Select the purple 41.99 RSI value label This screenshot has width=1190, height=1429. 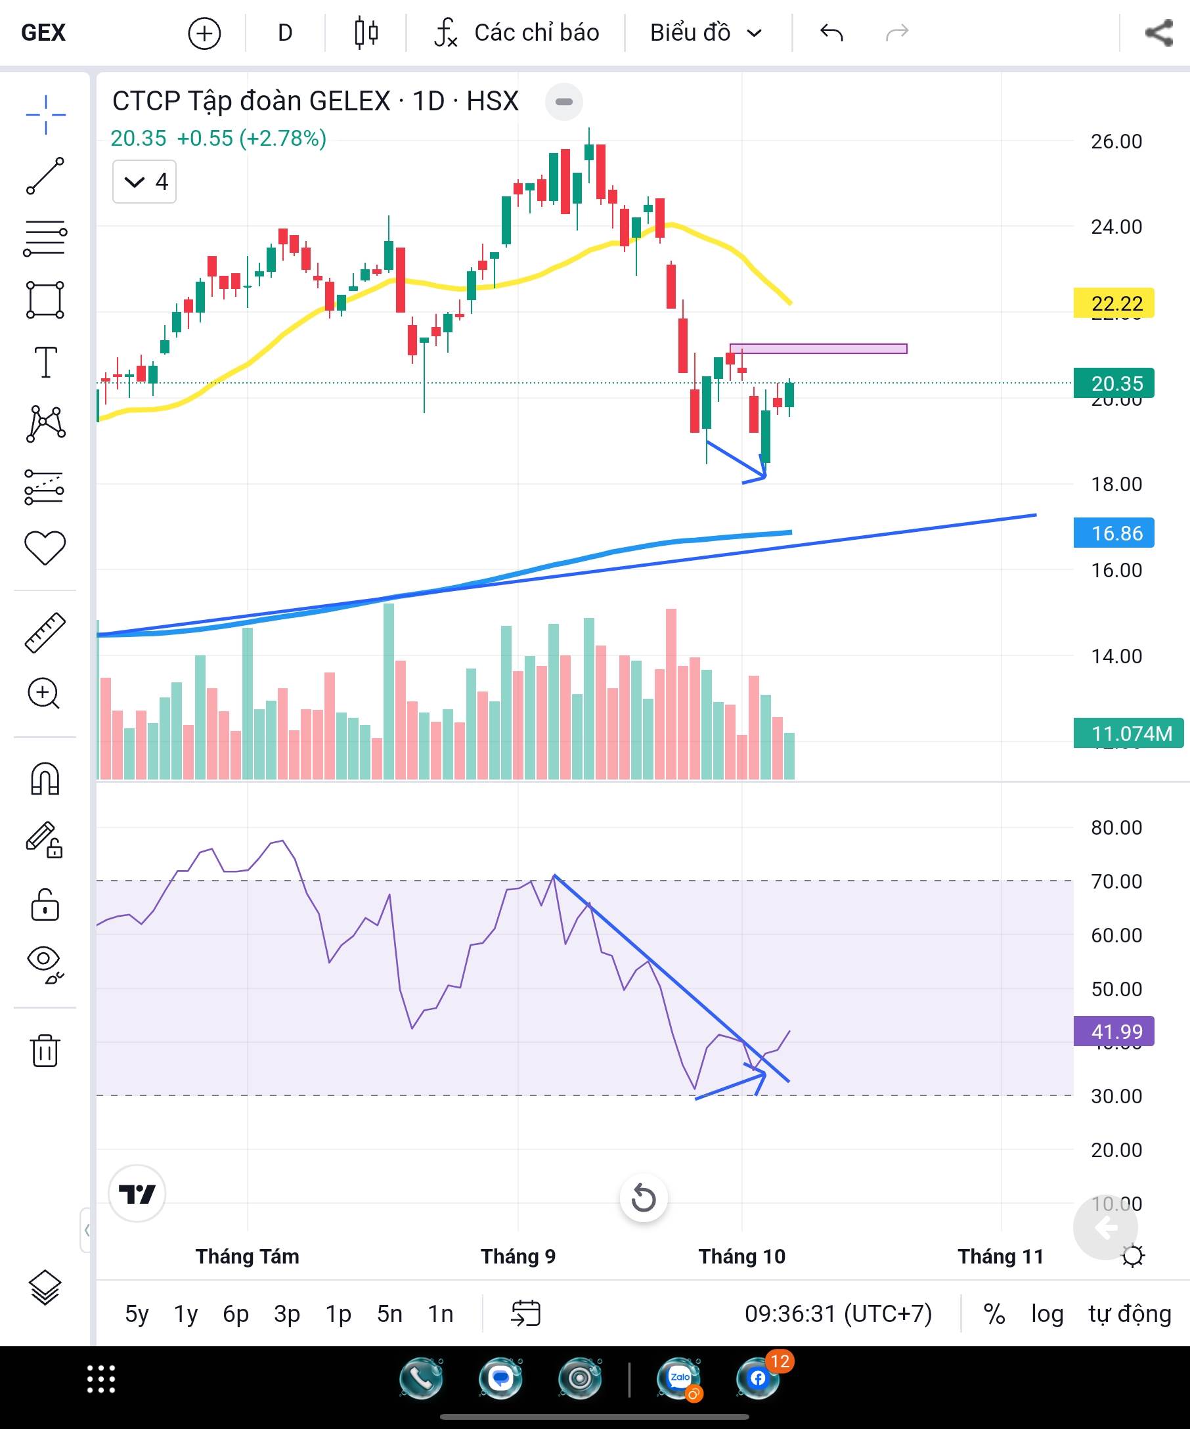1114,1032
